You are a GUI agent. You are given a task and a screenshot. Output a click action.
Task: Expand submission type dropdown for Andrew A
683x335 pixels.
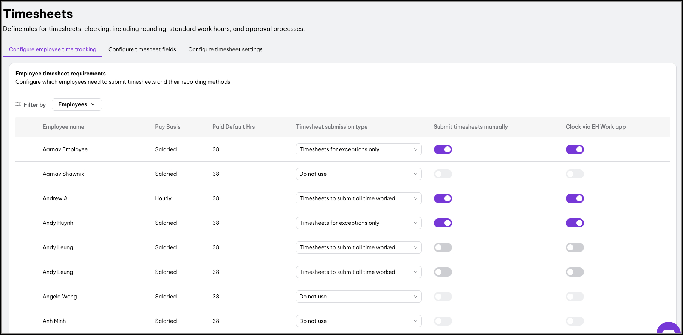[x=359, y=198]
